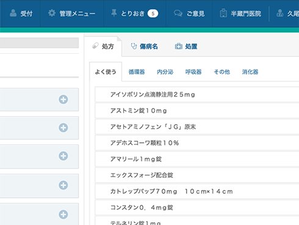Click the とりおき count badge 5

[x=153, y=13]
